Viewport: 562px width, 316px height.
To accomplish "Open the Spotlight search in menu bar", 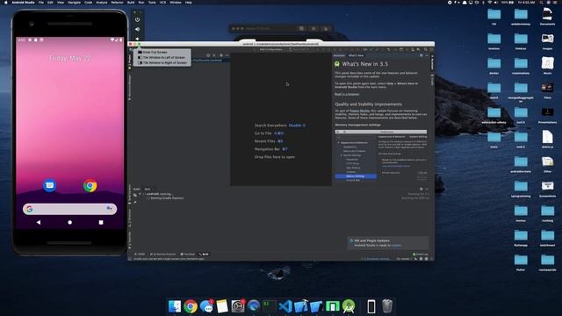I will [x=542, y=3].
